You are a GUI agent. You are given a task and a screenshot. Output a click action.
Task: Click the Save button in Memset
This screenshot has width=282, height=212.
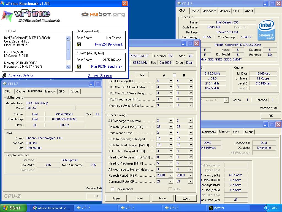click(139, 198)
